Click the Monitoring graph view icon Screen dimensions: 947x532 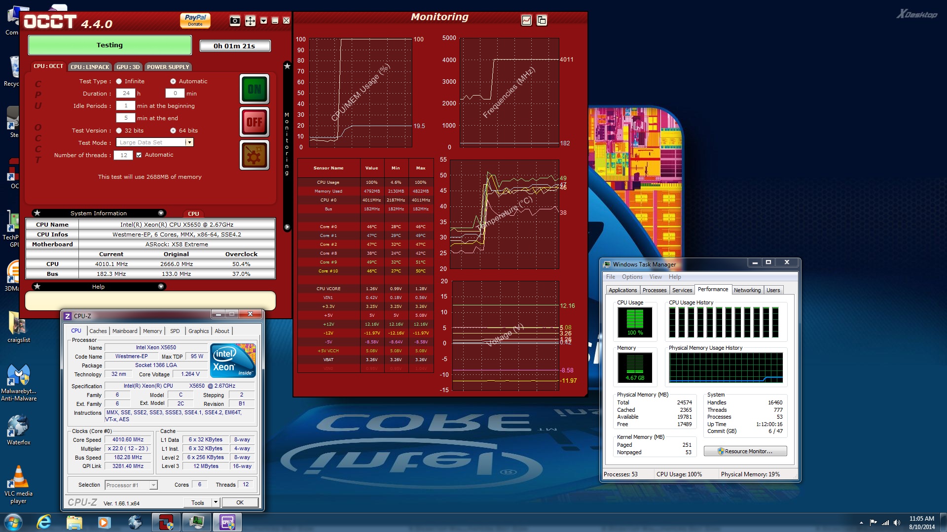click(x=527, y=20)
